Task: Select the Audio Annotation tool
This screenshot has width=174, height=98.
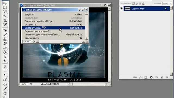Action: point(5,85)
